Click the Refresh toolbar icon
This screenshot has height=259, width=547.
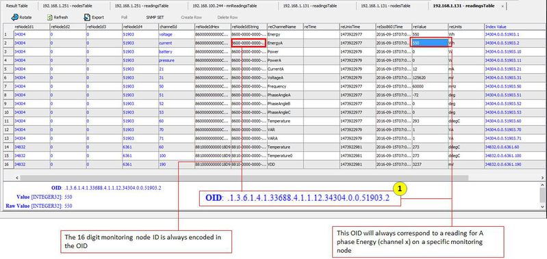point(50,17)
